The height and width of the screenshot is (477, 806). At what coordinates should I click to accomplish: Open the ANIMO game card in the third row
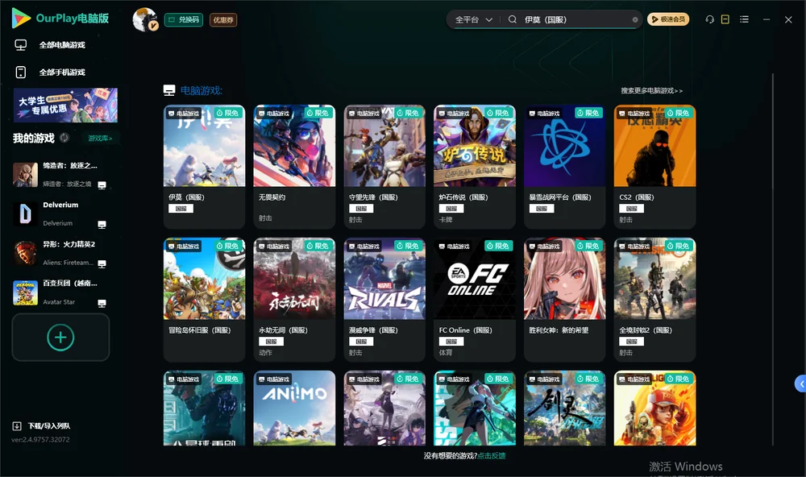click(x=294, y=409)
